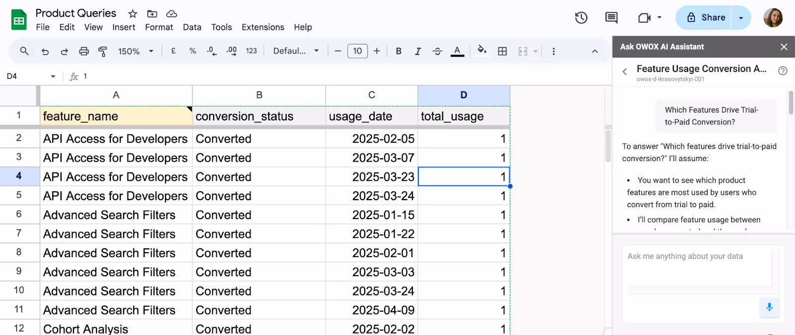The image size is (795, 335).
Task: Expand the Share options arrow
Action: pos(741,18)
